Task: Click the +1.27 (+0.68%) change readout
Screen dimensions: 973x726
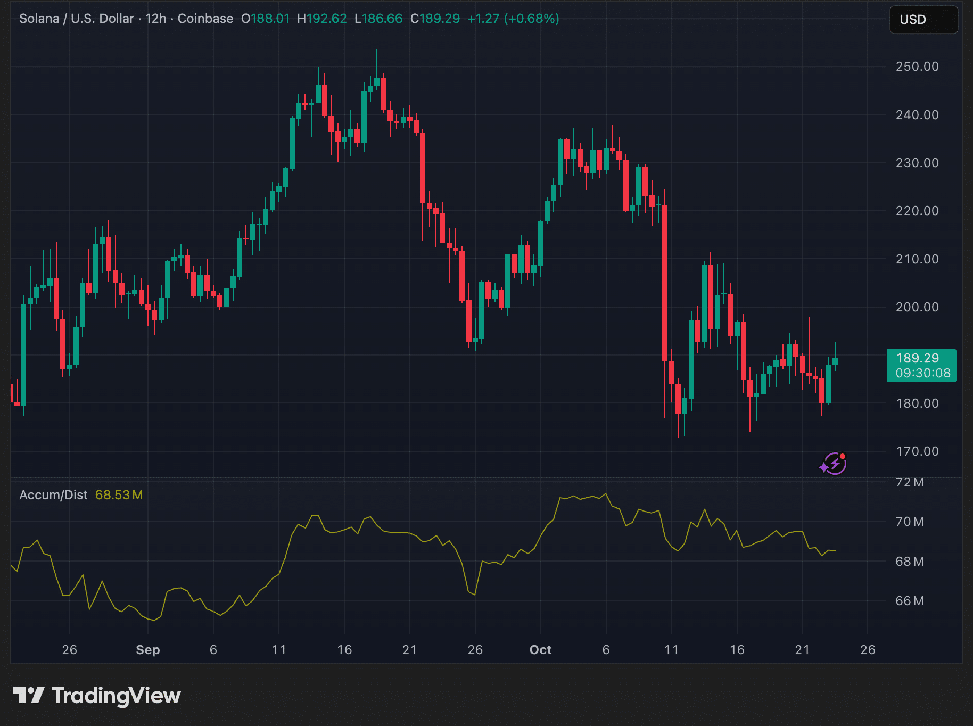Action: pyautogui.click(x=513, y=19)
